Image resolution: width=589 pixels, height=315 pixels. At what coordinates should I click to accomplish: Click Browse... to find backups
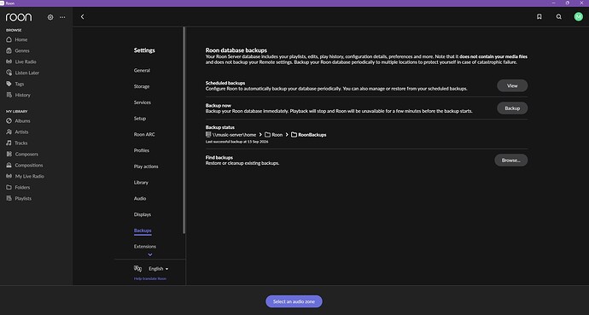tap(510, 160)
